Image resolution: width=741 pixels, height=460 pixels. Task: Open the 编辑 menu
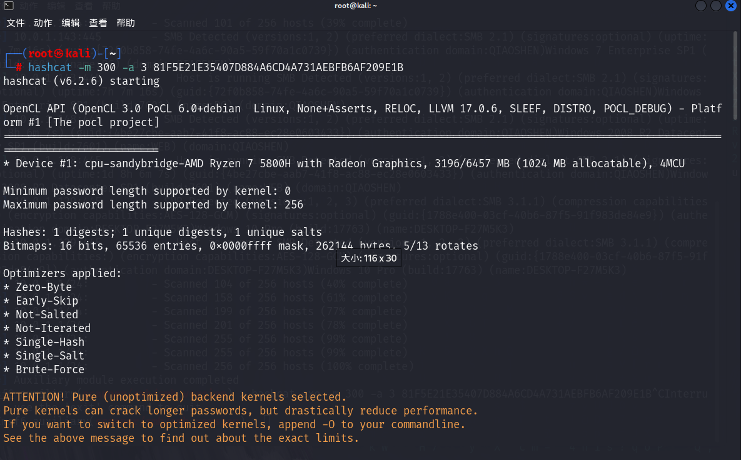coord(71,23)
